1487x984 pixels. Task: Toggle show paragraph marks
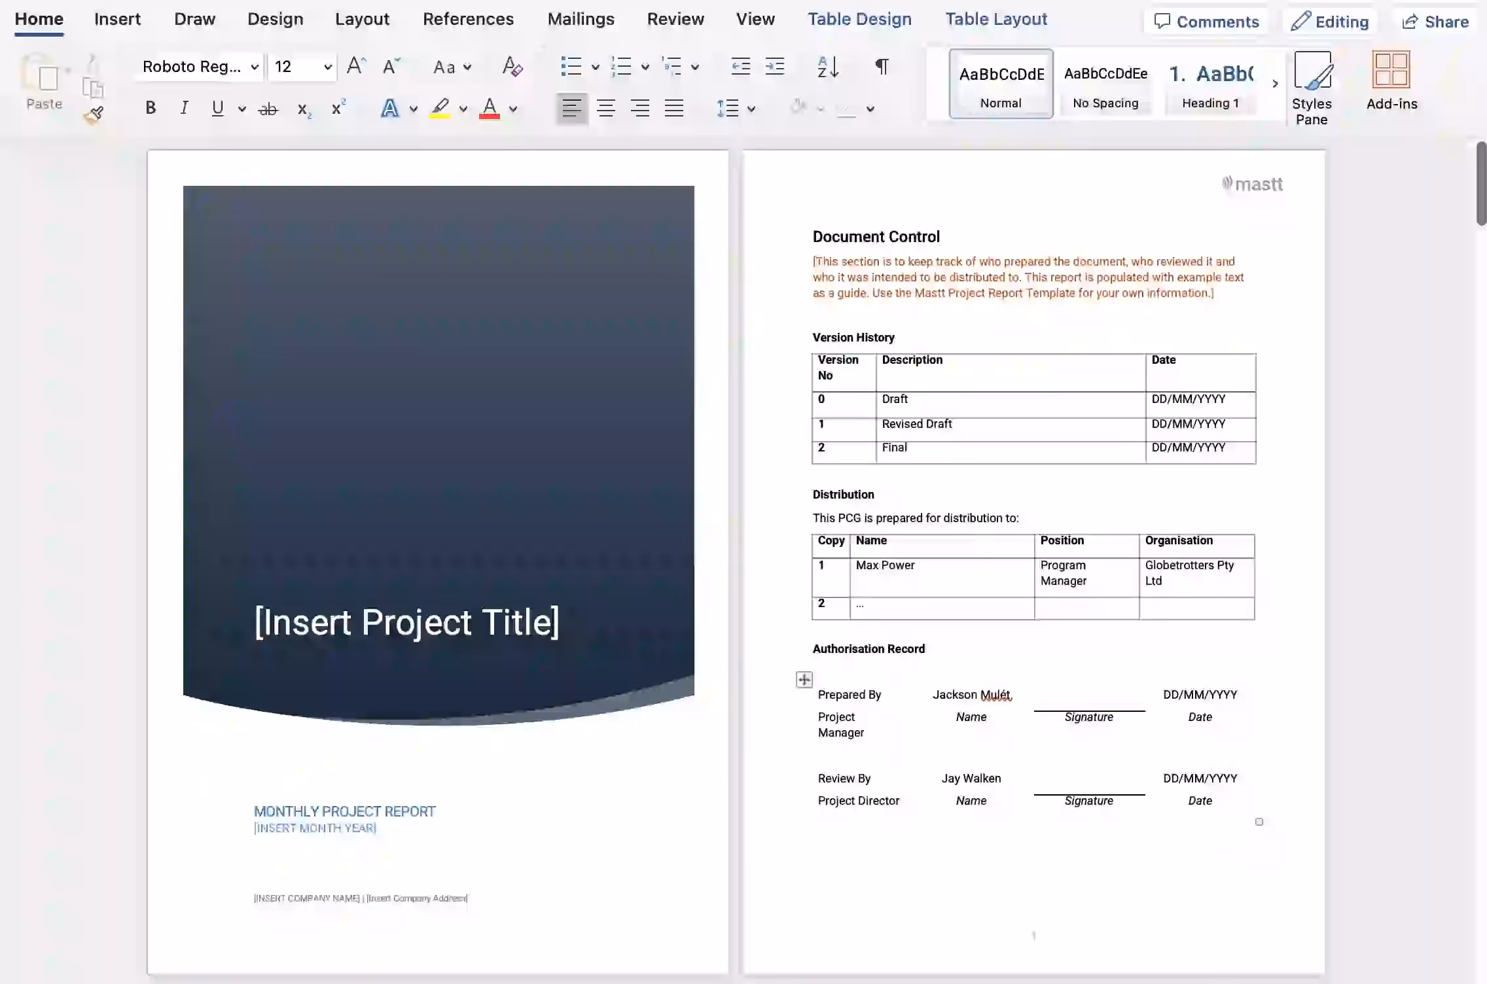882,66
